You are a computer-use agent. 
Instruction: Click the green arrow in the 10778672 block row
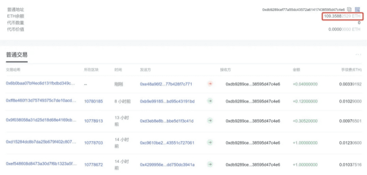coord(210,164)
